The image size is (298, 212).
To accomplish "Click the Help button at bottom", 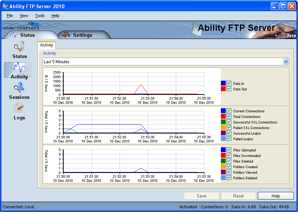I will coord(276,196).
